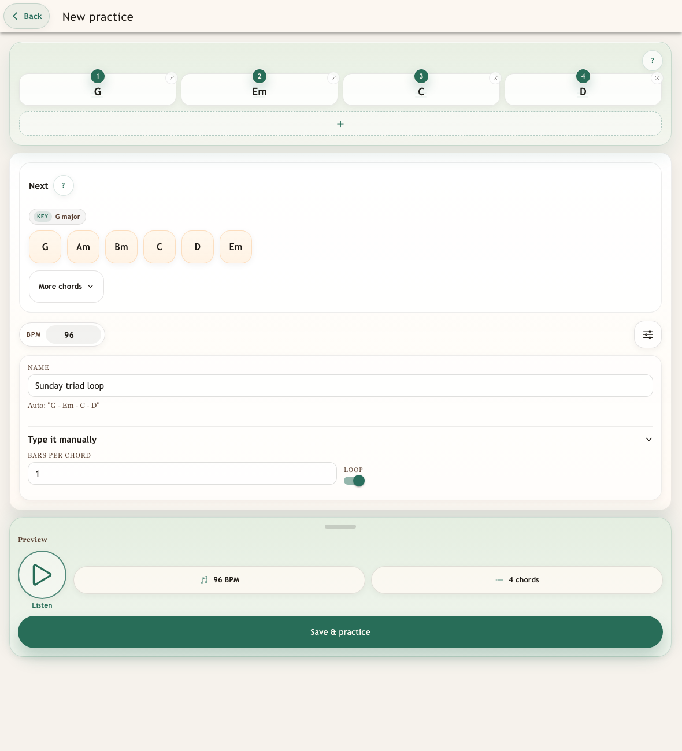The image size is (682, 751).
Task: Remove chord 4 D from progression
Action: 657,78
